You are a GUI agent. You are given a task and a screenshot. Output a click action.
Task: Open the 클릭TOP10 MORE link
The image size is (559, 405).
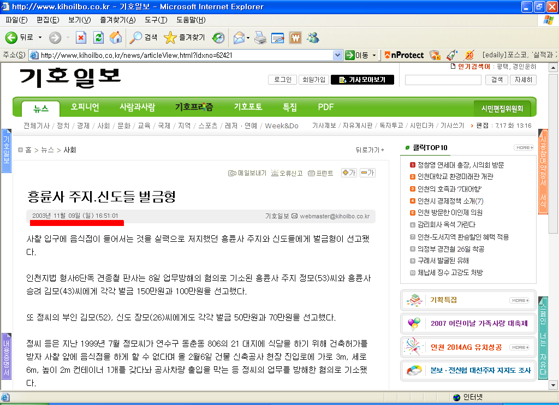(525, 147)
